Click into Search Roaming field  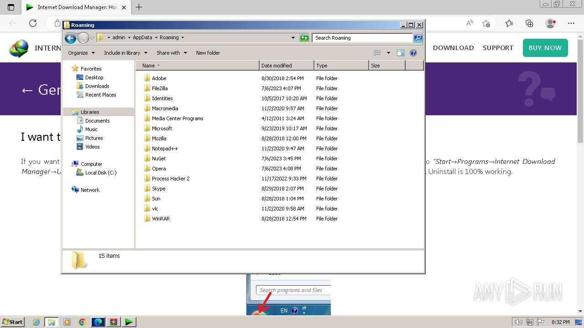pos(363,38)
